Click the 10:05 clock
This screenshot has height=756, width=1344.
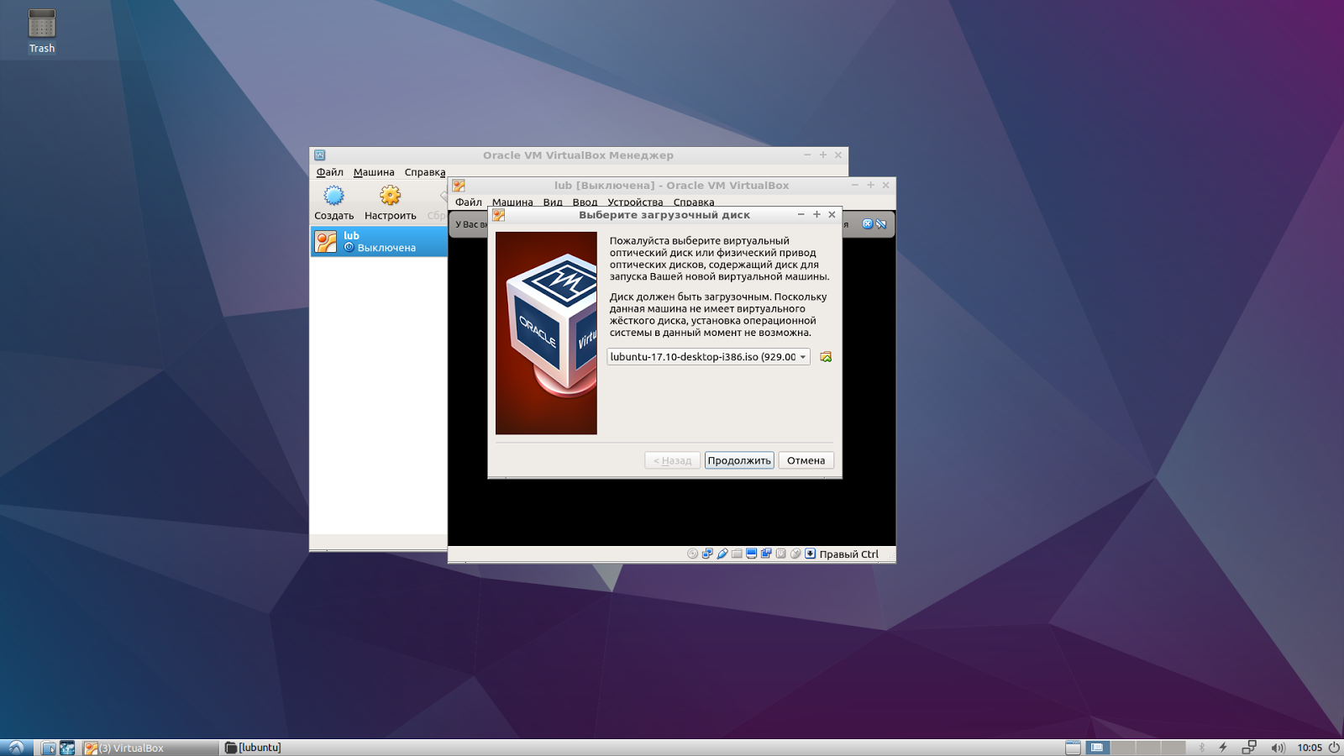tap(1310, 748)
